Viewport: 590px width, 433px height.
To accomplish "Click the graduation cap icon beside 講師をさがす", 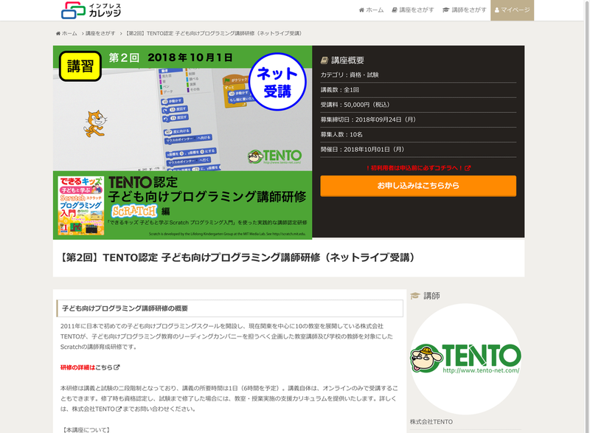I will pyautogui.click(x=446, y=10).
